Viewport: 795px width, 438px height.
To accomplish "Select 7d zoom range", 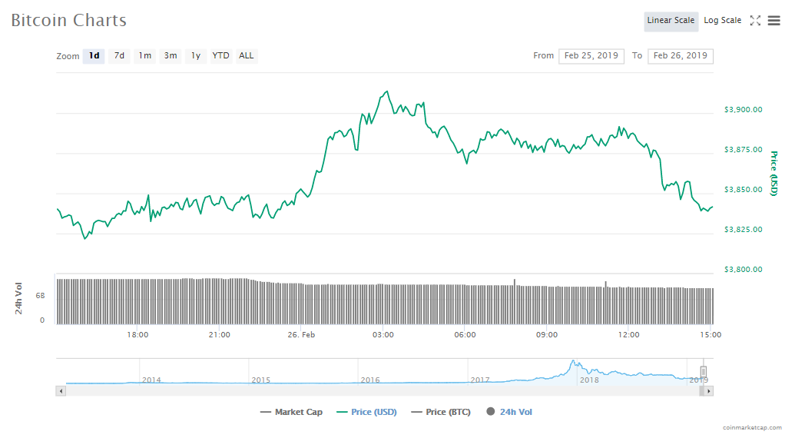I will point(119,56).
